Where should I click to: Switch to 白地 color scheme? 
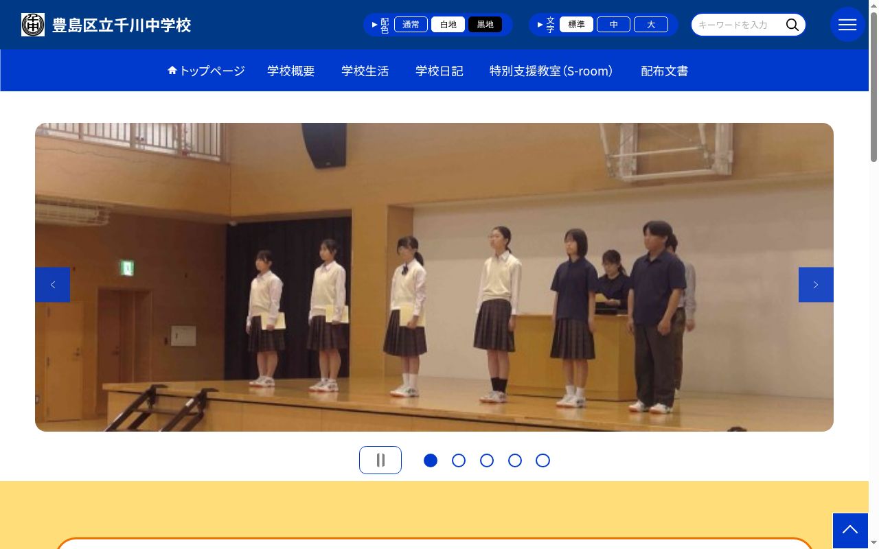coord(448,25)
